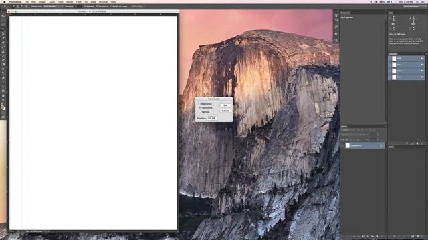Select the Lasso tool
Image resolution: width=428 pixels, height=240 pixels.
click(x=3, y=25)
